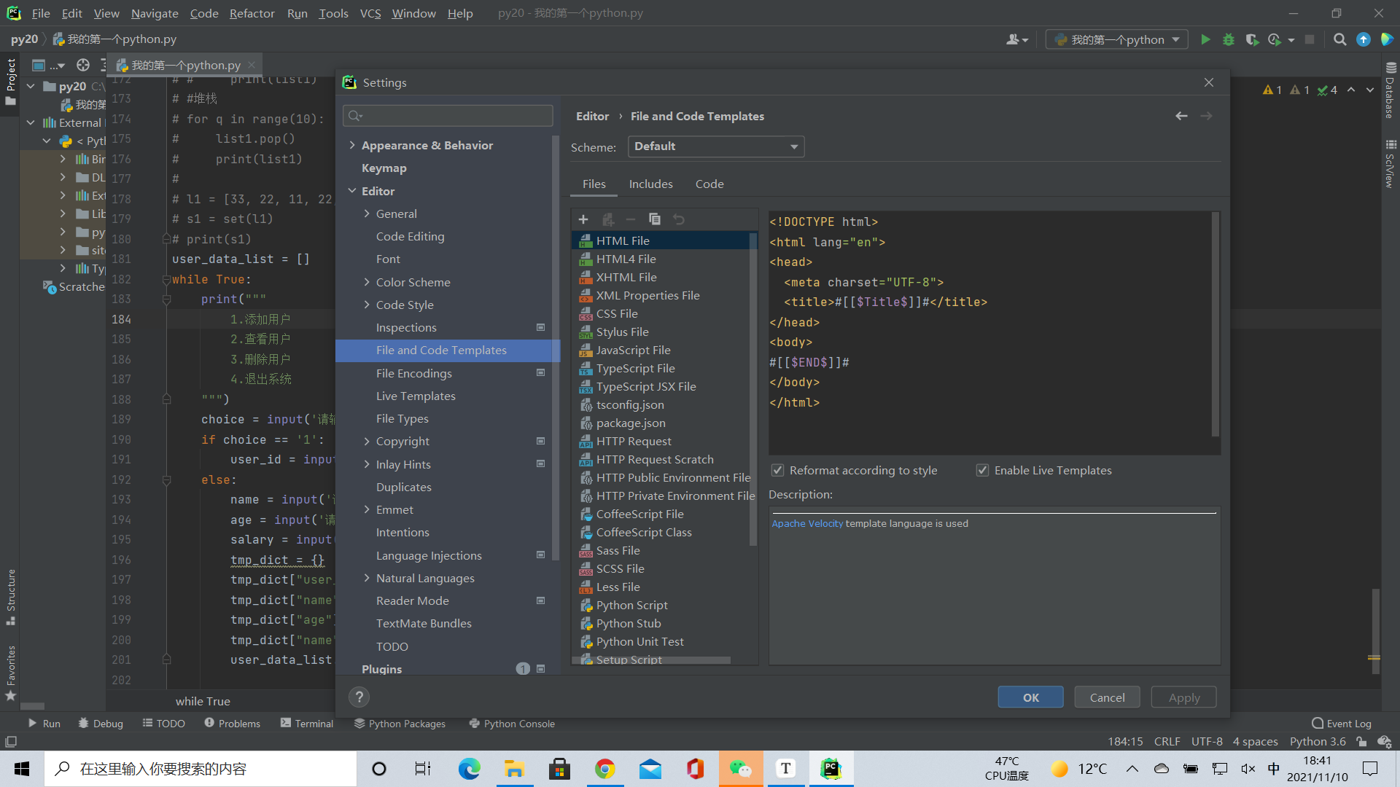
Task: Select the Python Script template
Action: (x=631, y=605)
